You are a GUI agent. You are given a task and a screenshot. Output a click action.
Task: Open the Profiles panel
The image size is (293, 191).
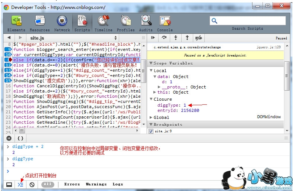[x=125, y=23]
